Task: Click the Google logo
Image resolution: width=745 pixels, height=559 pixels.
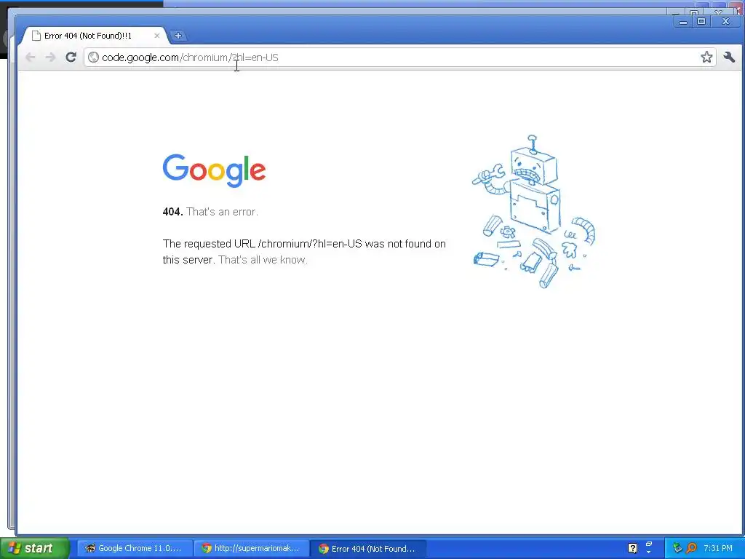Action: point(215,170)
